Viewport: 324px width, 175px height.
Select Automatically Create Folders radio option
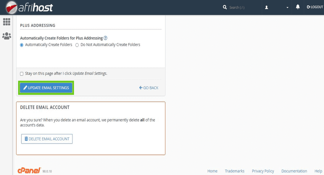tap(22, 45)
